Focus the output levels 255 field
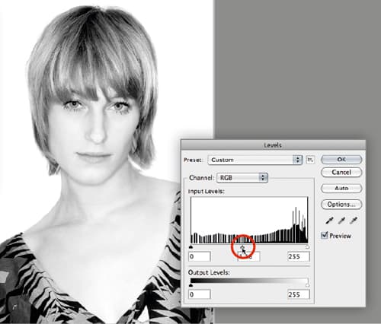Screen dimensions: 381x324 (299, 294)
